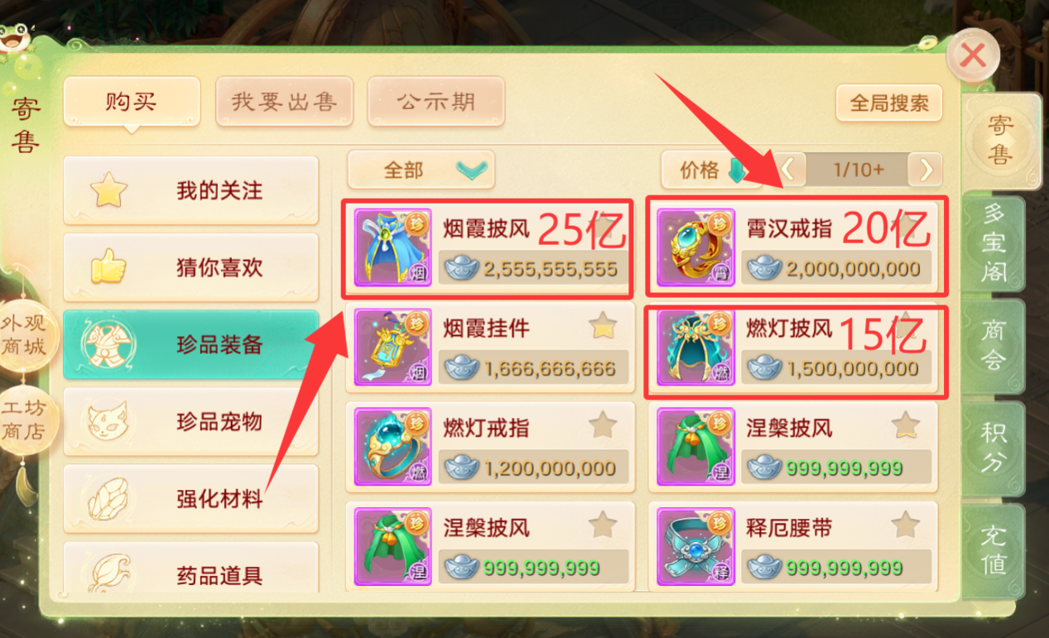Click the 燃灯戒指 ring item icon
This screenshot has width=1049, height=638.
click(x=393, y=447)
